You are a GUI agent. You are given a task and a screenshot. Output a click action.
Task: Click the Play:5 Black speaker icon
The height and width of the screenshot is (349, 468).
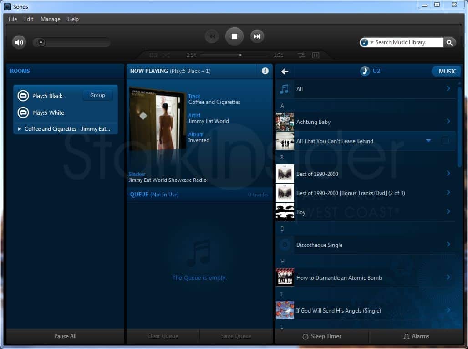point(23,96)
